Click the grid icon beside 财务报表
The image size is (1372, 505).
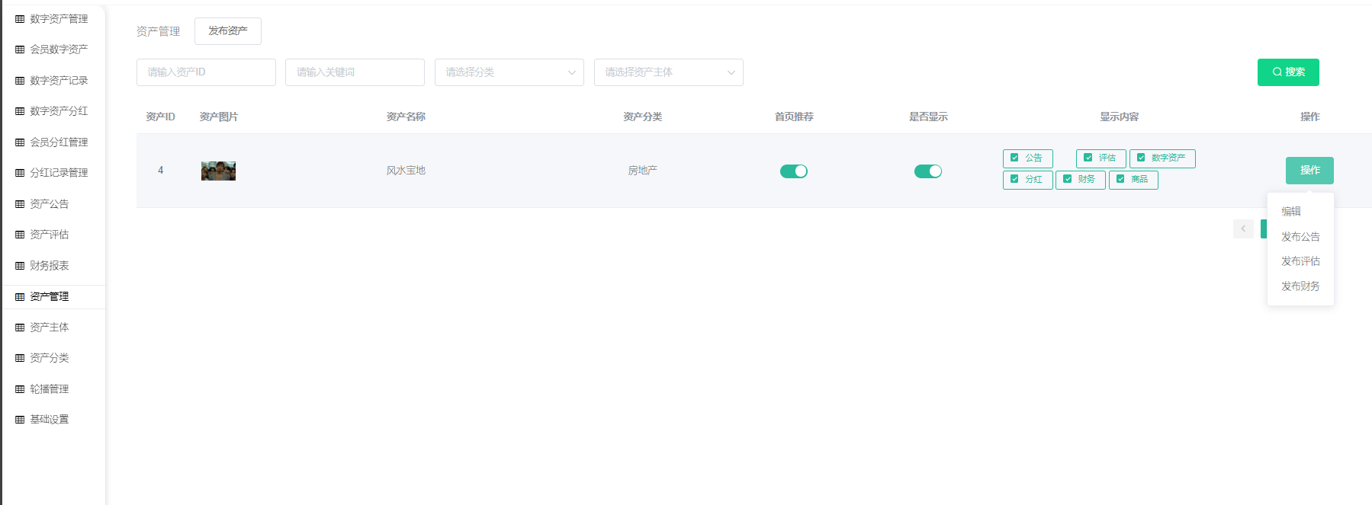point(20,266)
